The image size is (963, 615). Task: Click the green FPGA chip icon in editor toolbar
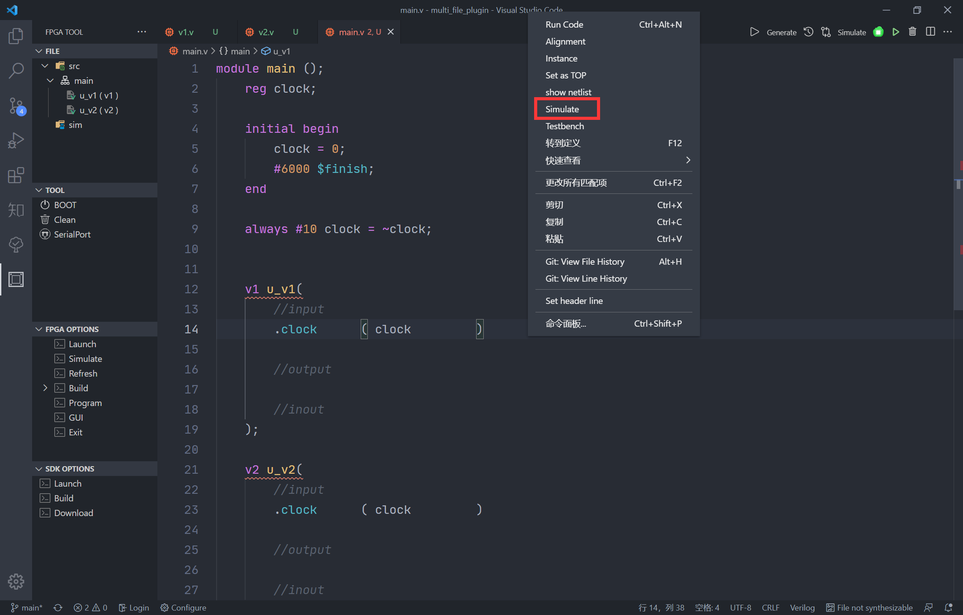878,32
